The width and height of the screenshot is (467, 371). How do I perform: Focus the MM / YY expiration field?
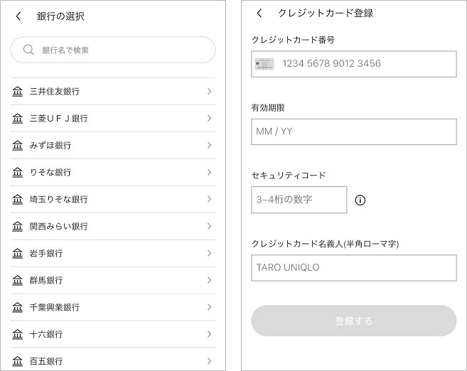[x=354, y=132]
